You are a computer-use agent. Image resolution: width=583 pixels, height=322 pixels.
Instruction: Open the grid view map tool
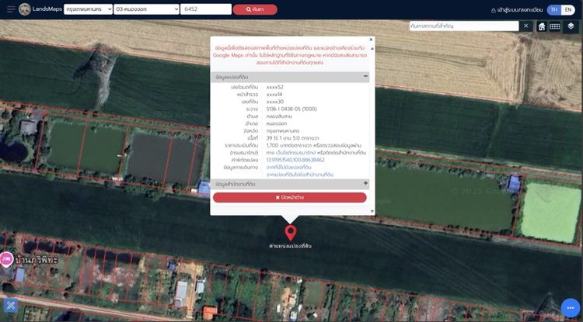pyautogui.click(x=554, y=26)
